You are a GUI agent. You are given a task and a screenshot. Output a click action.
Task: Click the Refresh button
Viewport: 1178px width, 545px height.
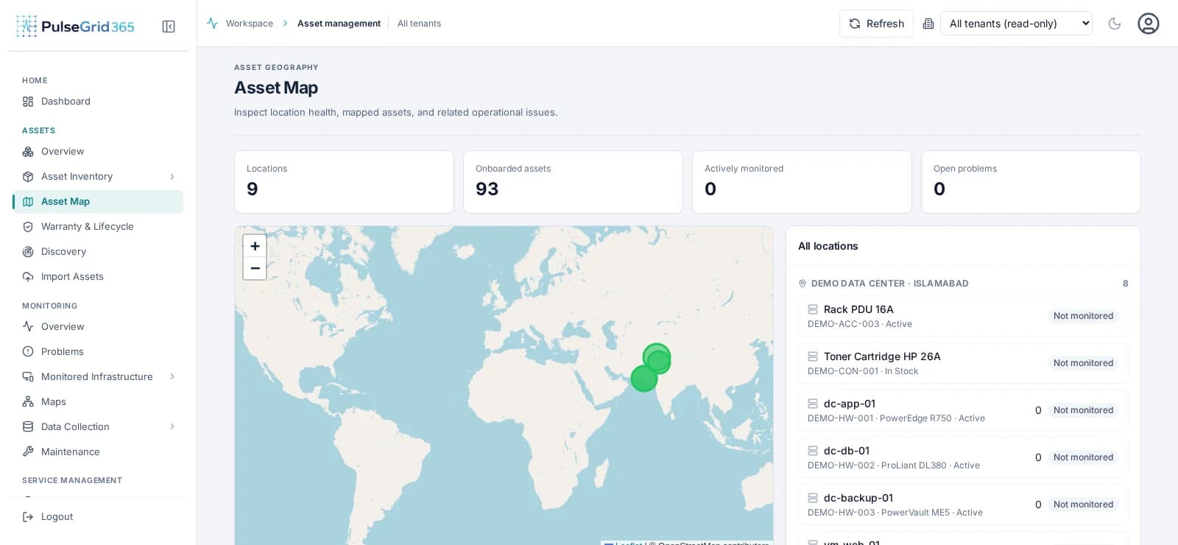click(876, 24)
